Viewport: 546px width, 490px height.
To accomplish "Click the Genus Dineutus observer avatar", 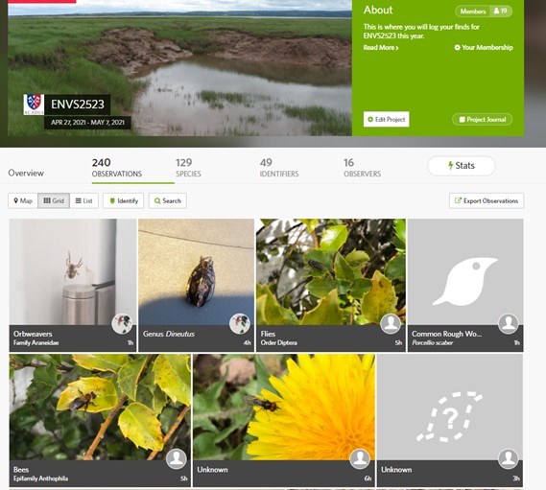I will pyautogui.click(x=240, y=324).
